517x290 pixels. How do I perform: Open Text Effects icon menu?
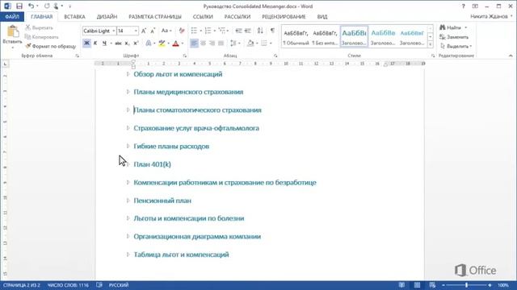point(149,43)
